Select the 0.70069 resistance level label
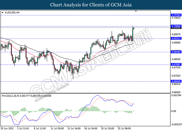 click(x=176, y=26)
